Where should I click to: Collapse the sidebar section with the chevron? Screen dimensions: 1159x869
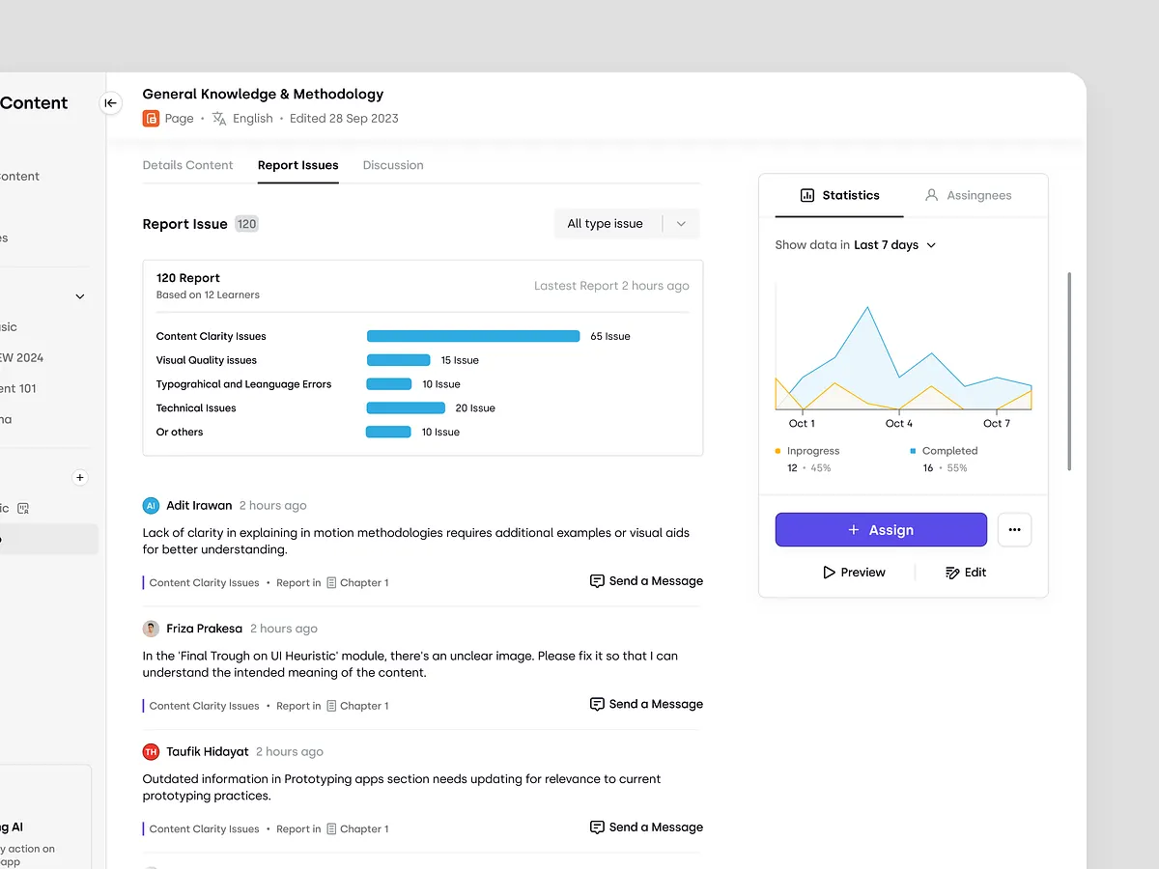[x=80, y=295]
